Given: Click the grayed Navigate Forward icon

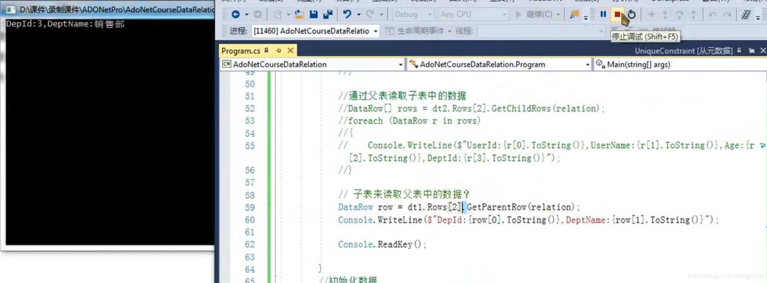Looking at the screenshot, I should pyautogui.click(x=257, y=15).
